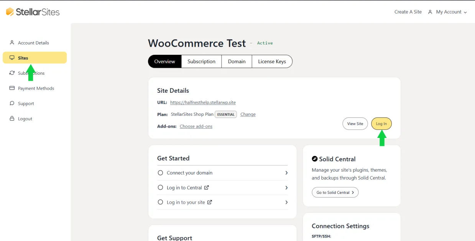This screenshot has height=241, width=475.
Task: Check the Connect your domain circle
Action: pos(160,173)
